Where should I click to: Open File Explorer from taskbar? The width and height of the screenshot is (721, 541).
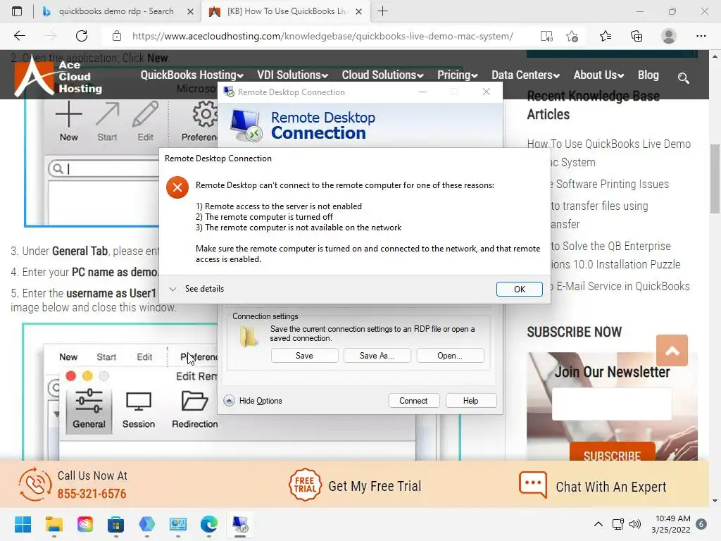[x=54, y=524]
